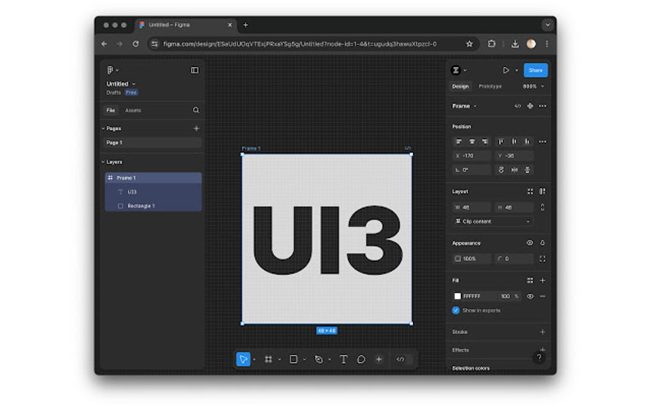
Task: Select the Rectangle tool
Action: [x=294, y=359]
